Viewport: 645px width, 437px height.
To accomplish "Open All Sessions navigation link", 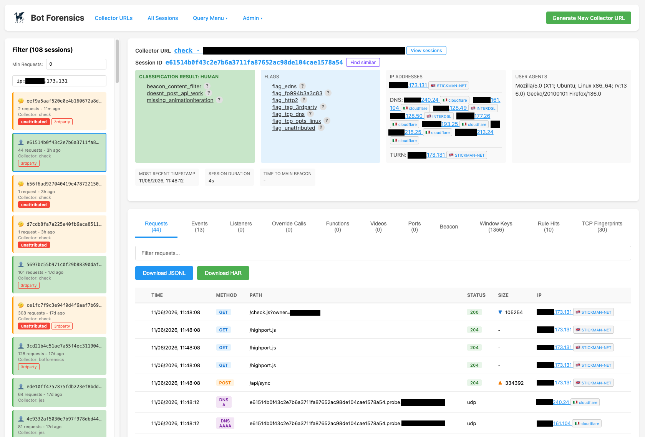I will (163, 18).
